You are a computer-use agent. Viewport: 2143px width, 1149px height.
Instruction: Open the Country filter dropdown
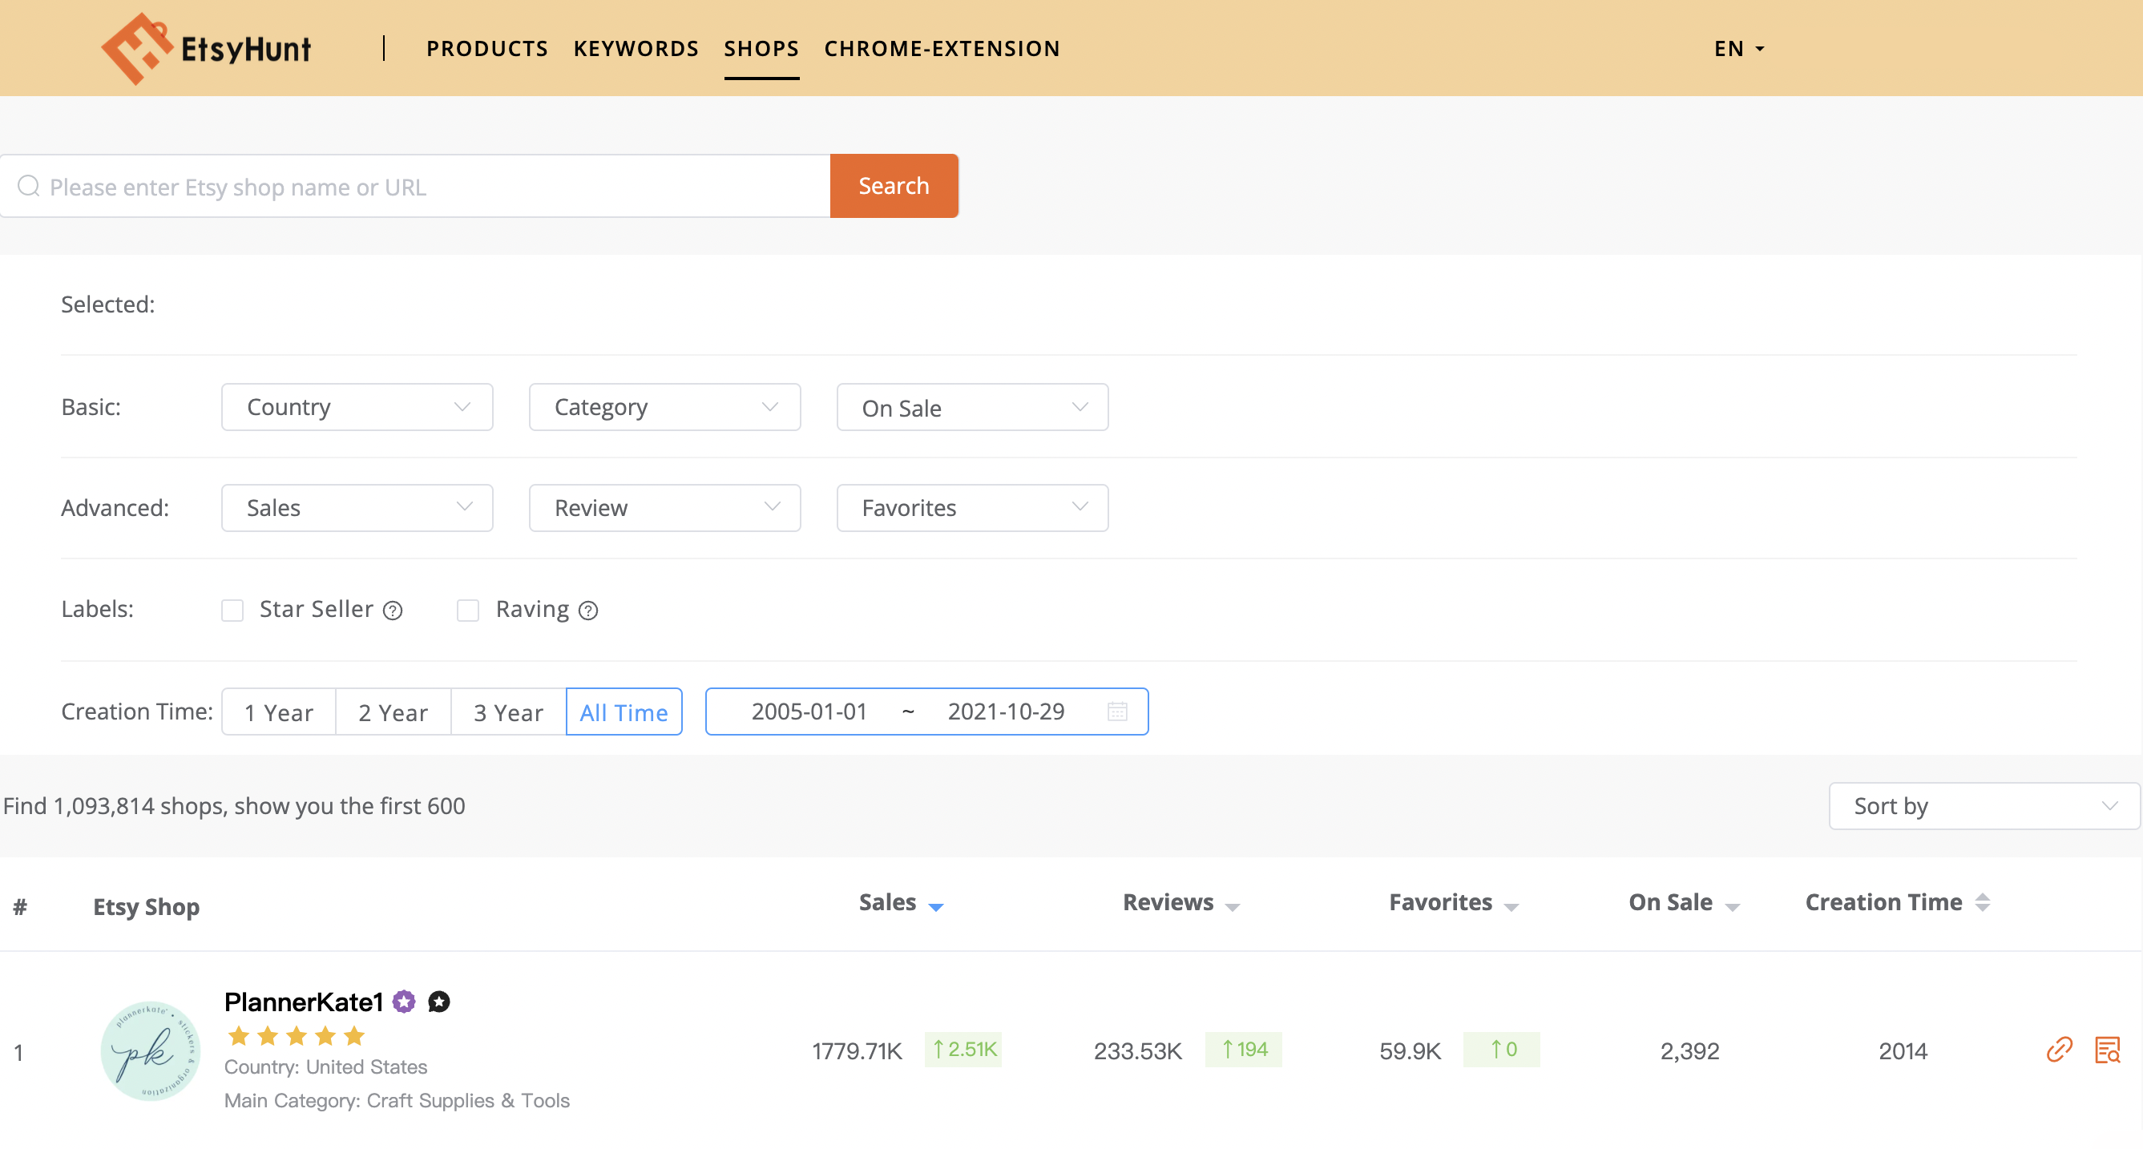(357, 407)
